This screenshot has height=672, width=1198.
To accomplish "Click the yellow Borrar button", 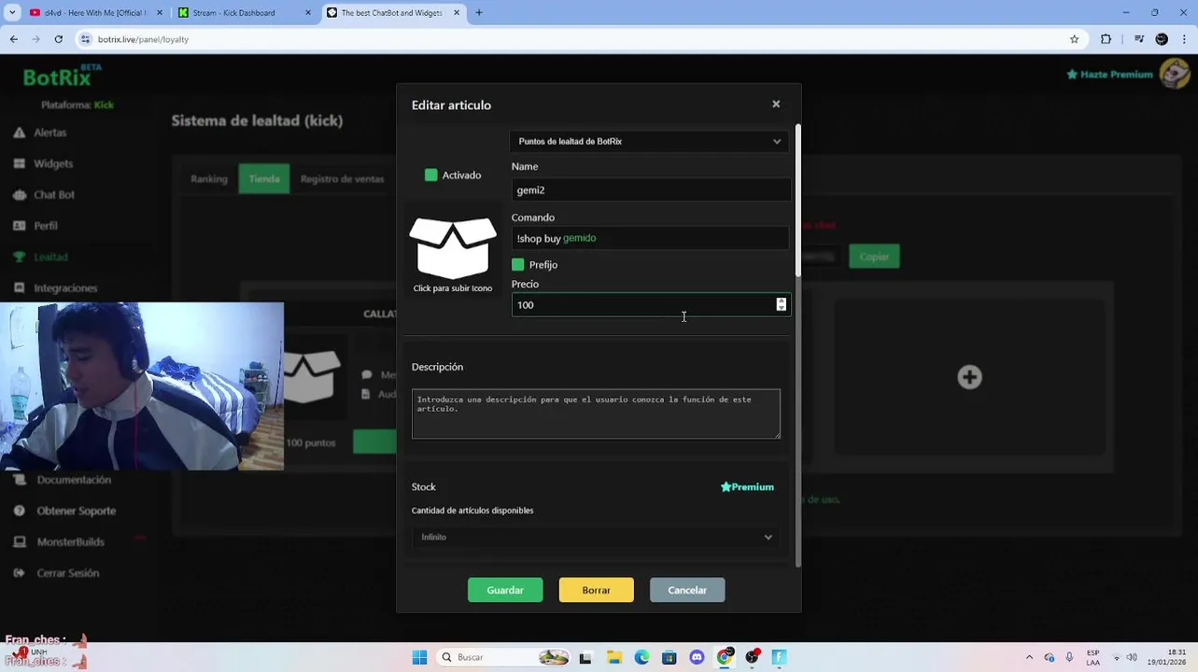I will [x=597, y=590].
